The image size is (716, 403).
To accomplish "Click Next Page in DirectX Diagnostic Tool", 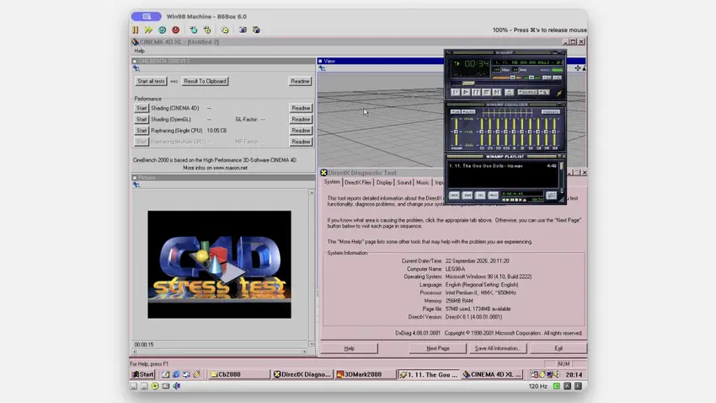I will (437, 349).
